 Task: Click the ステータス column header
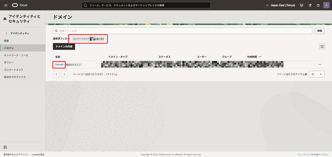(x=164, y=57)
